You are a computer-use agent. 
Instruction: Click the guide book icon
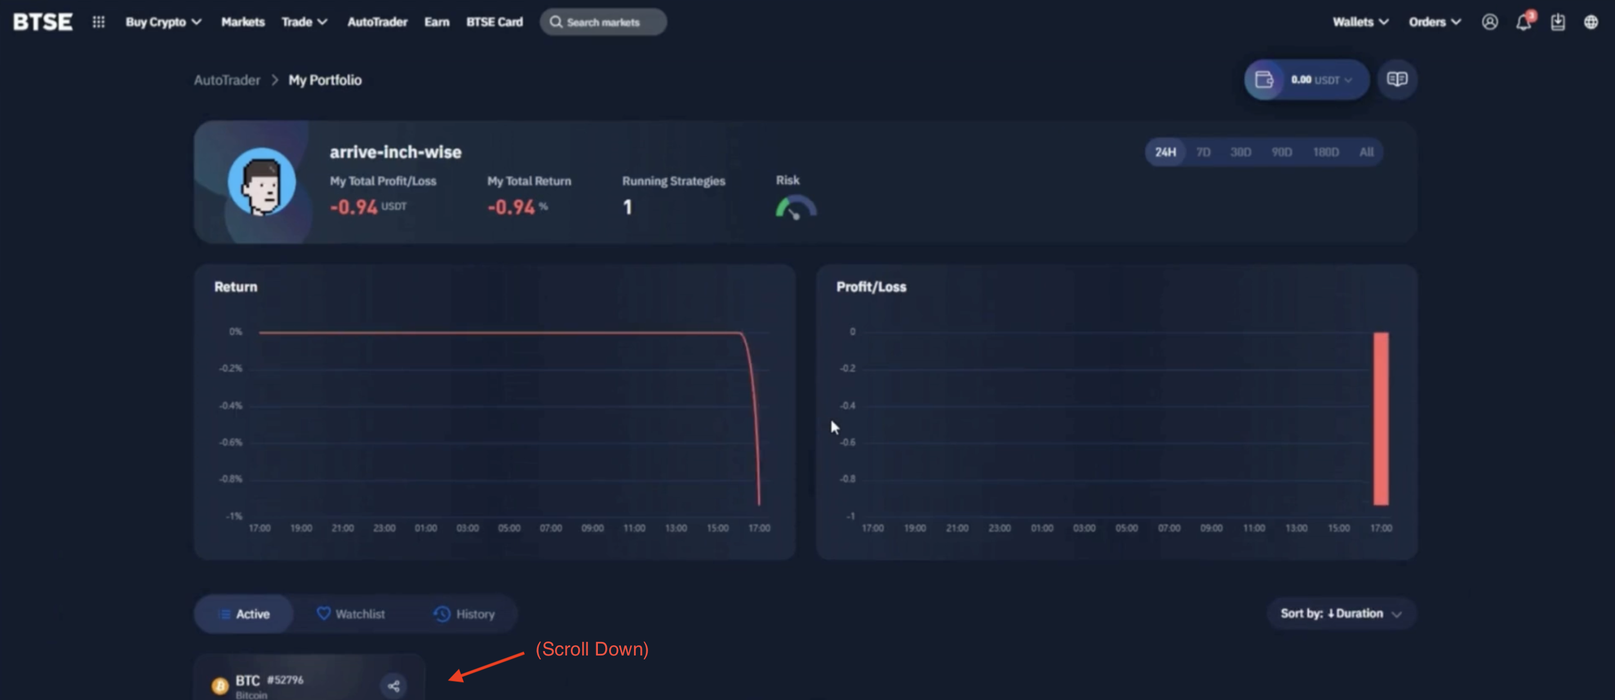click(x=1397, y=79)
